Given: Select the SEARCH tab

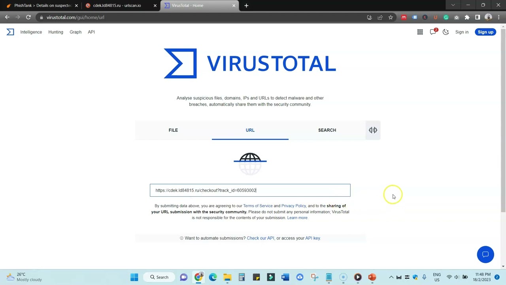Looking at the screenshot, I should 327,130.
